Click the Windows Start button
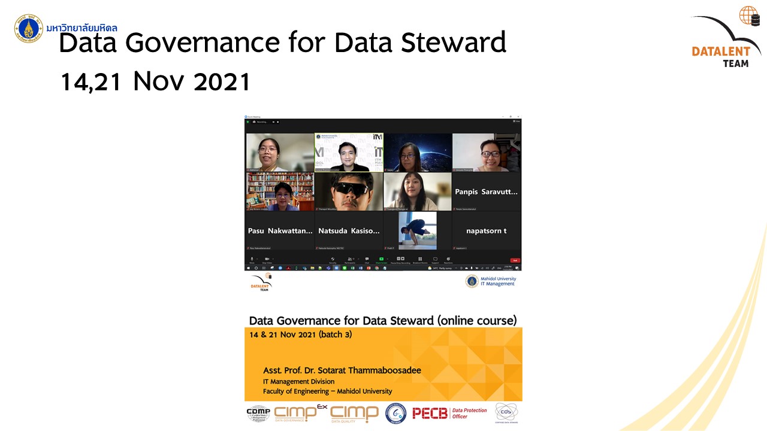The height and width of the screenshot is (431, 767). click(247, 268)
